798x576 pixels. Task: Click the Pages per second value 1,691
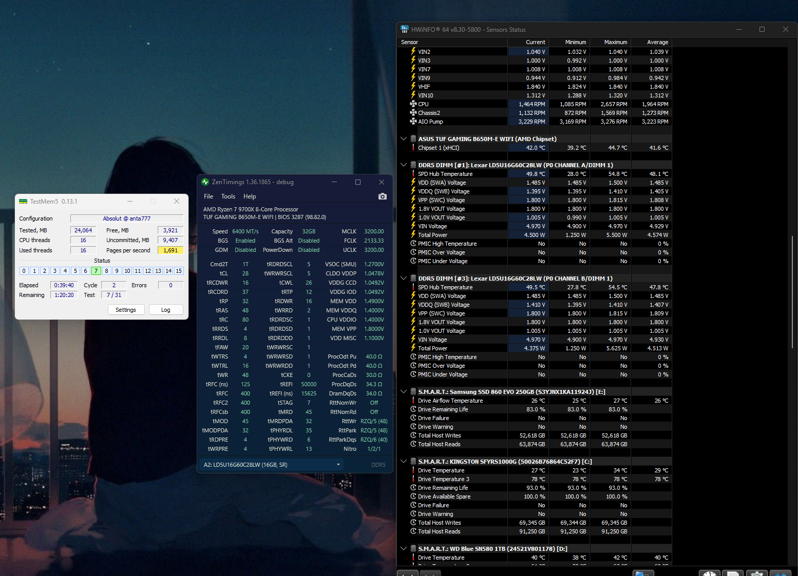[170, 250]
